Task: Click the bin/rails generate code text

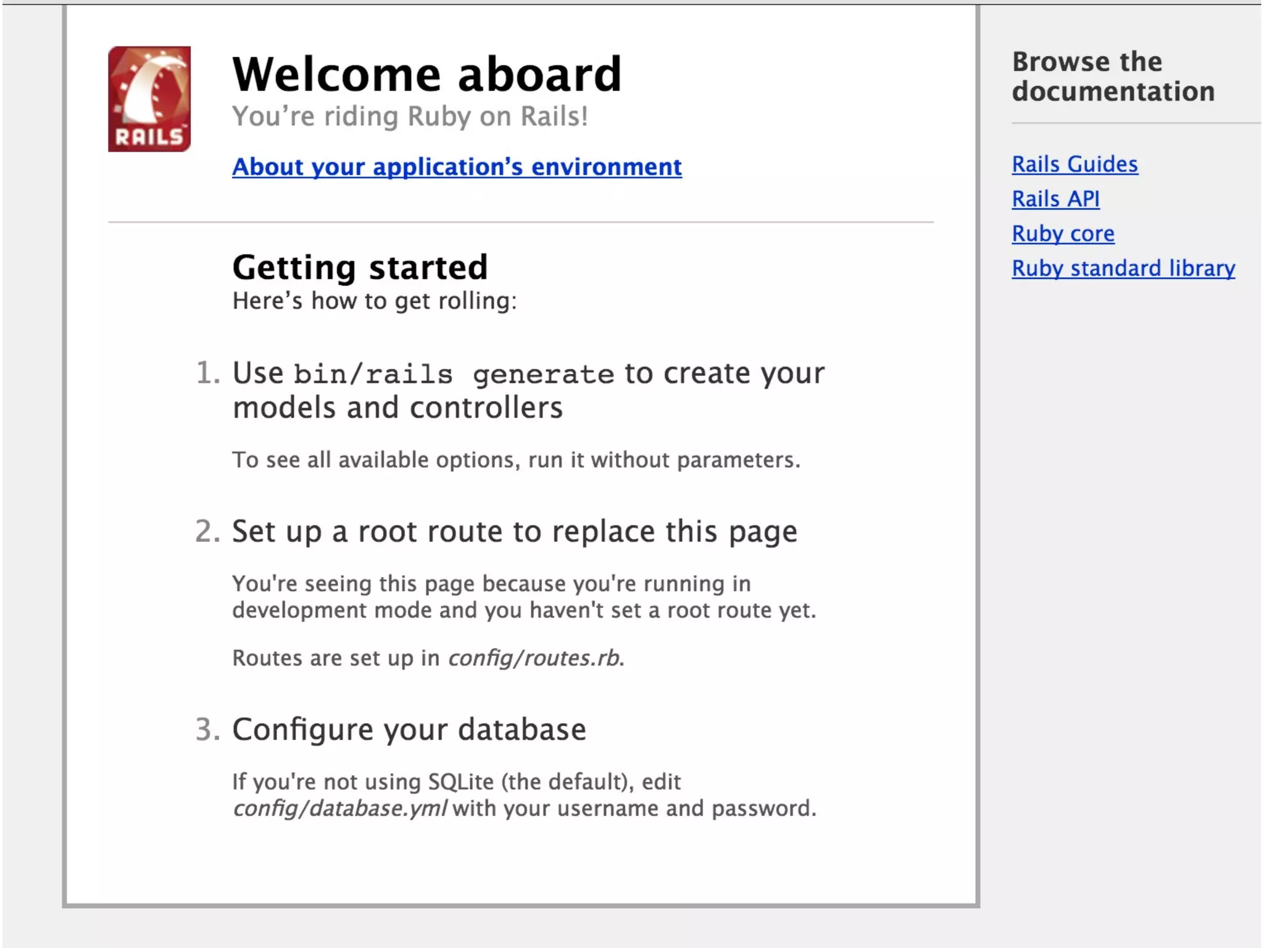Action: [454, 374]
